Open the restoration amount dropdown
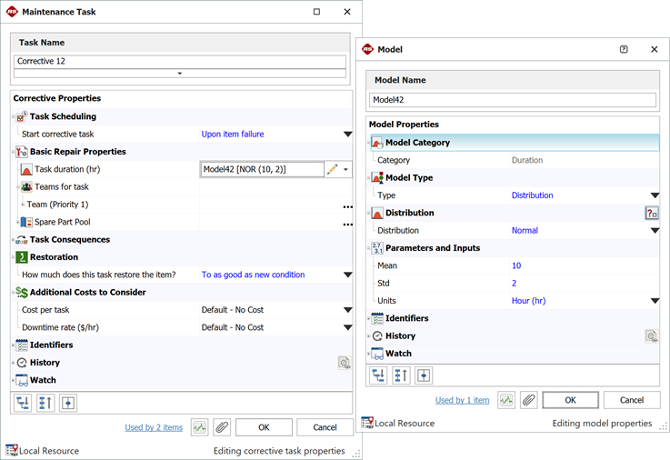Screen dimensions: 670x460 click(x=348, y=275)
